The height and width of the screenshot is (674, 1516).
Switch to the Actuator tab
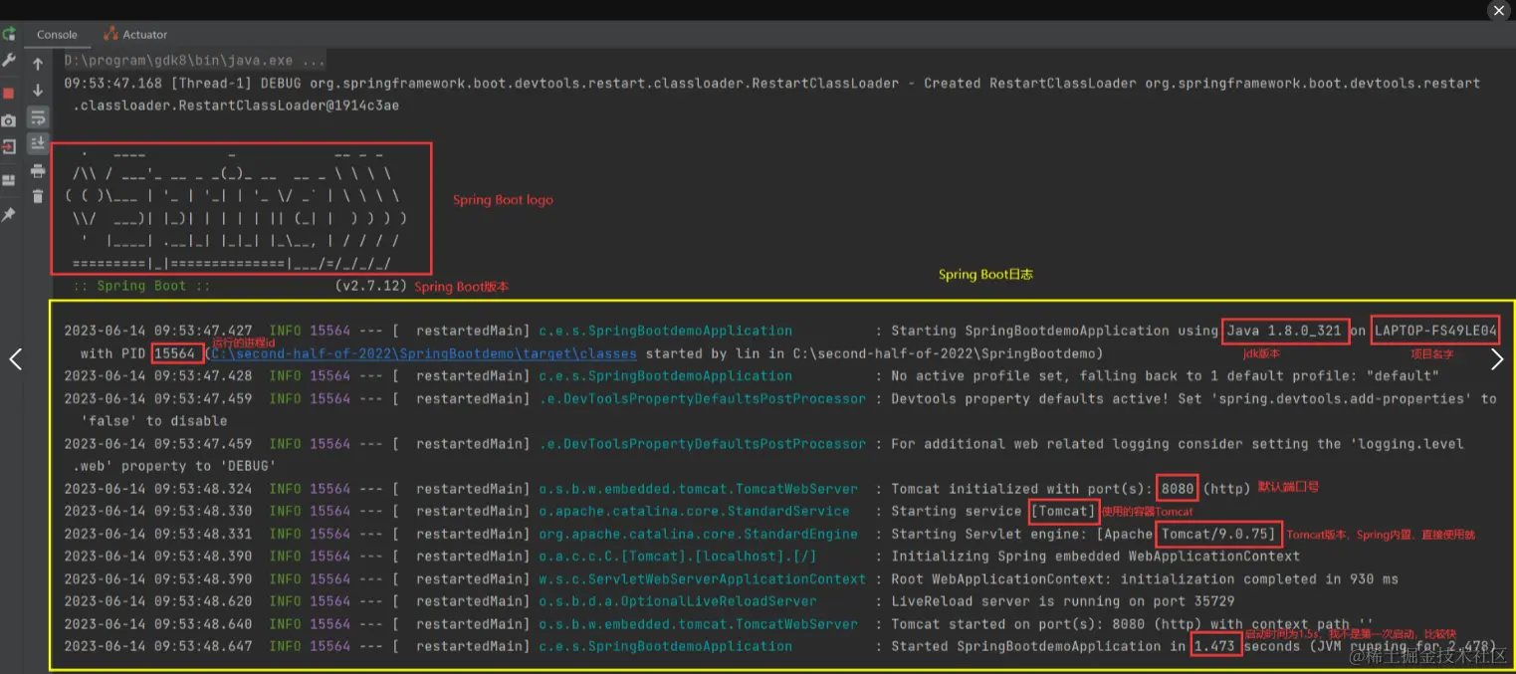pos(135,34)
